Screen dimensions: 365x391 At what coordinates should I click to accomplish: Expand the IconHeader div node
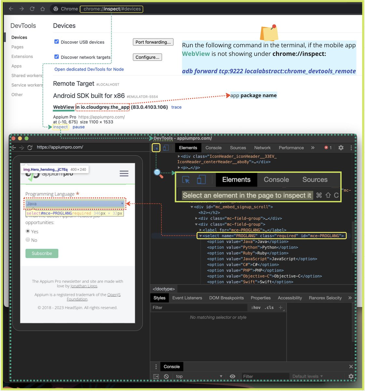pos(179,156)
